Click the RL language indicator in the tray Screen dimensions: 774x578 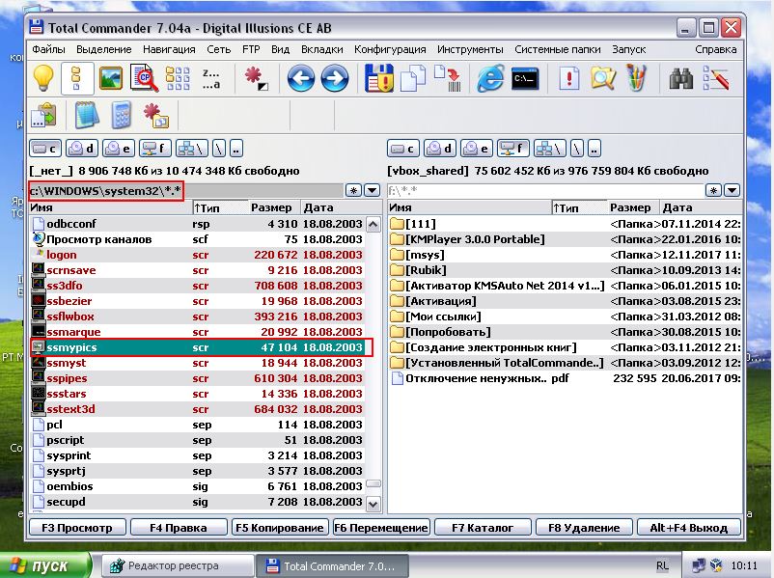662,565
